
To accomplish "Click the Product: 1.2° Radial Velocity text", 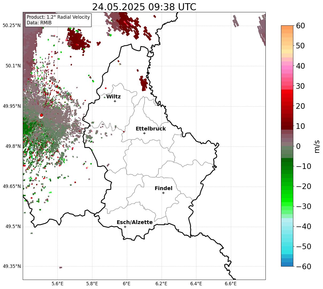I will (58, 17).
